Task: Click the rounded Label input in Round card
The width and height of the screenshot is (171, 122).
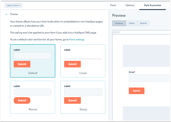Action: pos(33,92)
